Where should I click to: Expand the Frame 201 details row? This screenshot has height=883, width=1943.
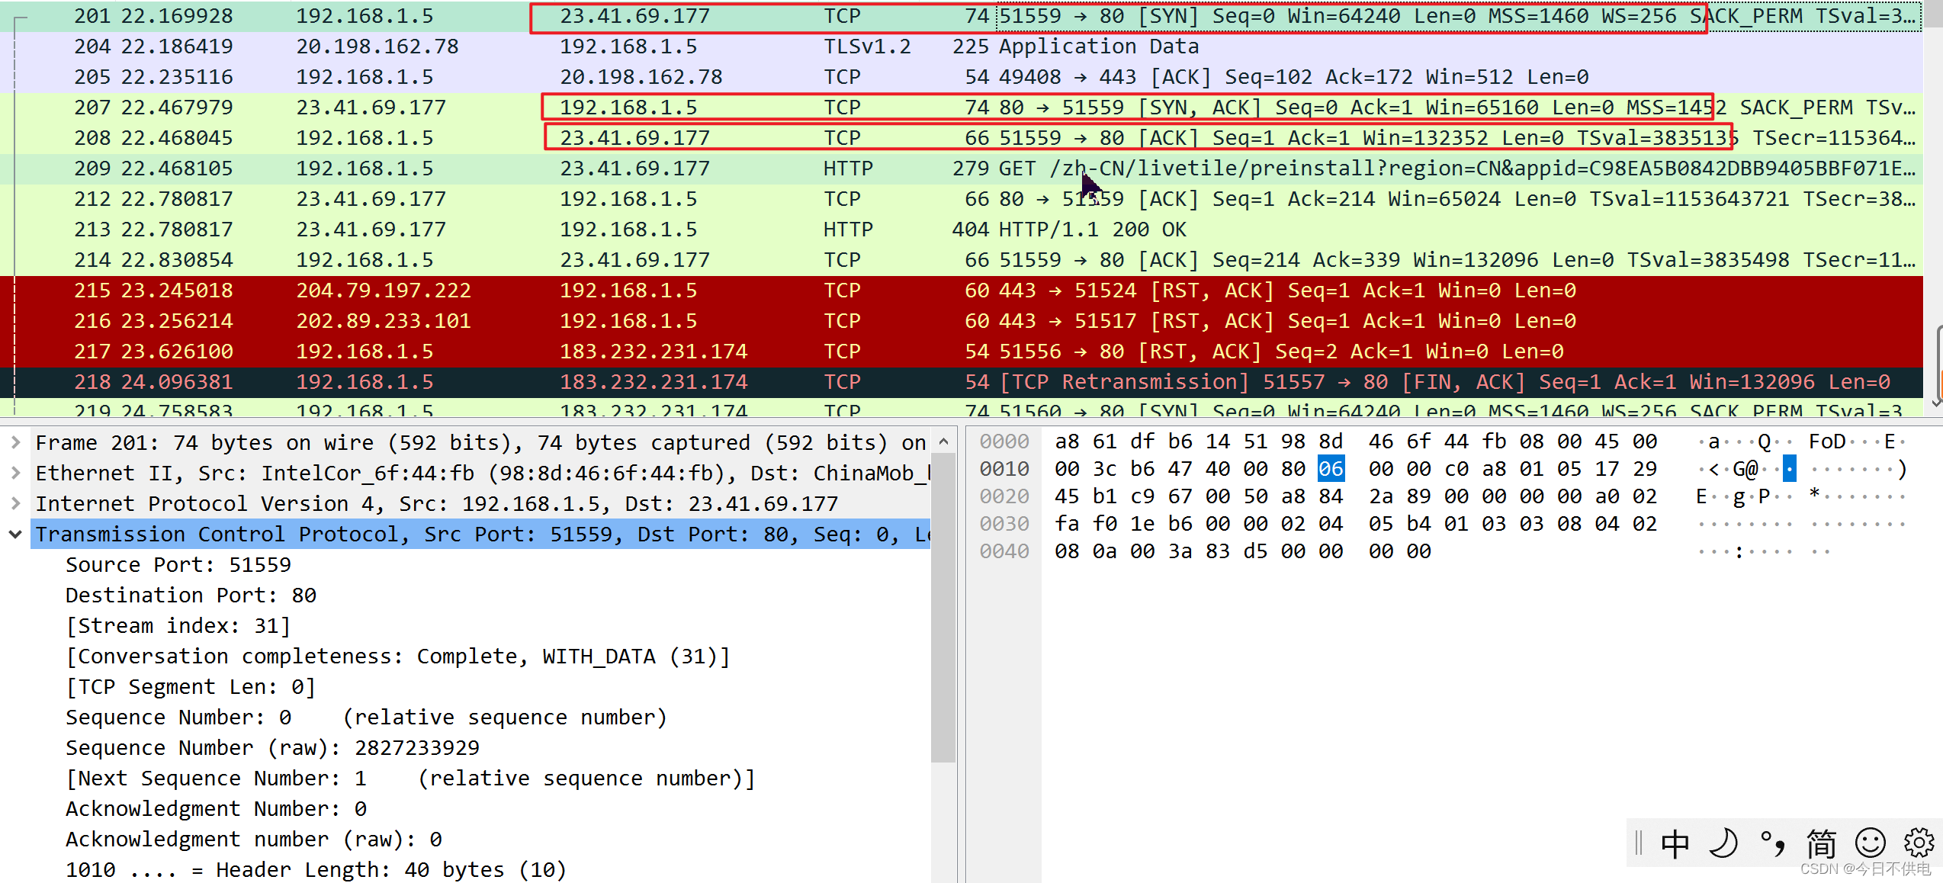click(x=15, y=443)
